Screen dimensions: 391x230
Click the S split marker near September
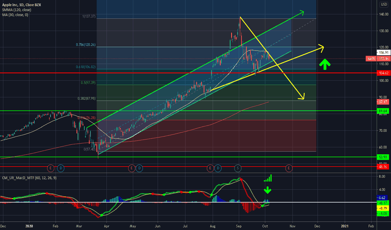(238, 169)
